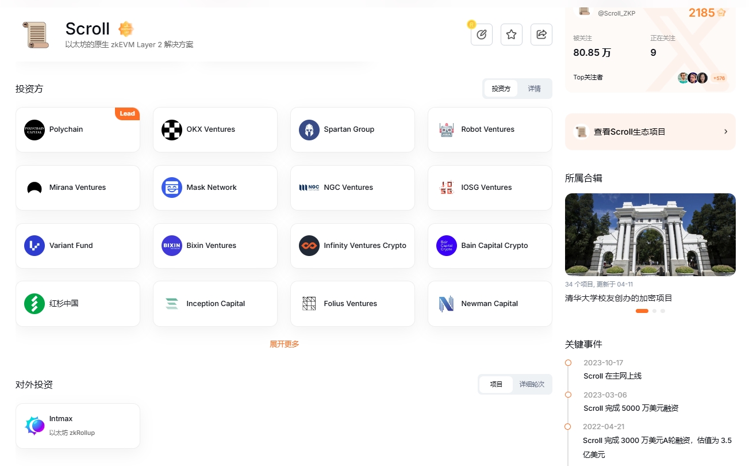749x466 pixels.
Task: Click the Intmax card description 以太坊 zkRollup
Action: click(x=72, y=433)
